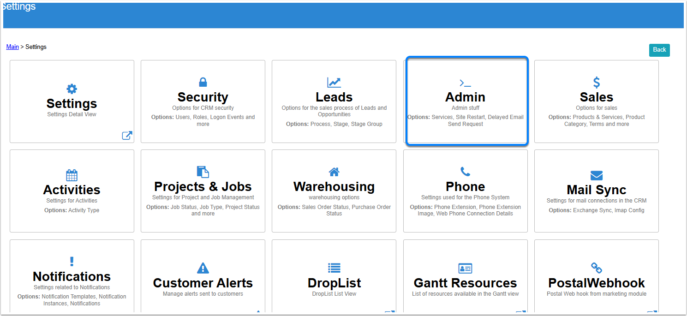Open the calendar icon above Activities
The image size is (687, 316).
(x=72, y=175)
